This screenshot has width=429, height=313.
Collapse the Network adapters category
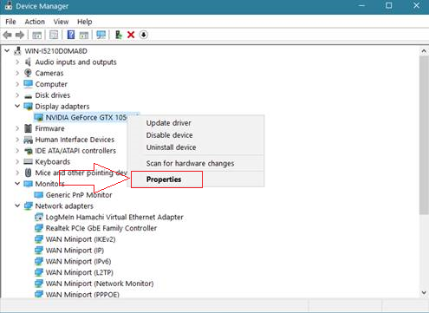click(x=17, y=205)
